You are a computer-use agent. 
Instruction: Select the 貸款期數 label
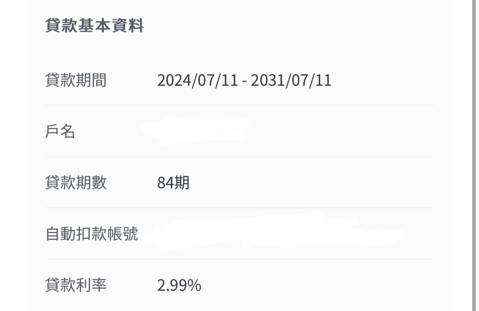pyautogui.click(x=76, y=183)
